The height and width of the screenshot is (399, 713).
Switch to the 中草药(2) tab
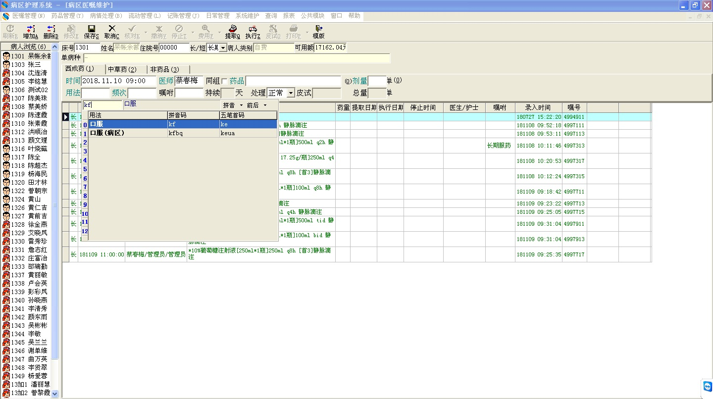(122, 69)
